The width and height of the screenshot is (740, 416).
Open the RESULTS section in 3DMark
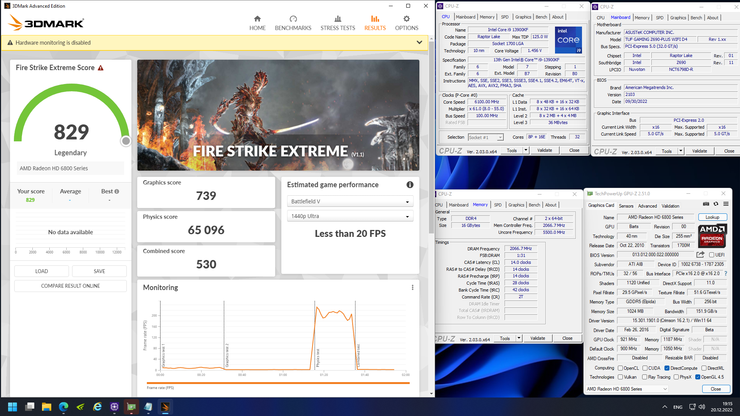coord(375,23)
